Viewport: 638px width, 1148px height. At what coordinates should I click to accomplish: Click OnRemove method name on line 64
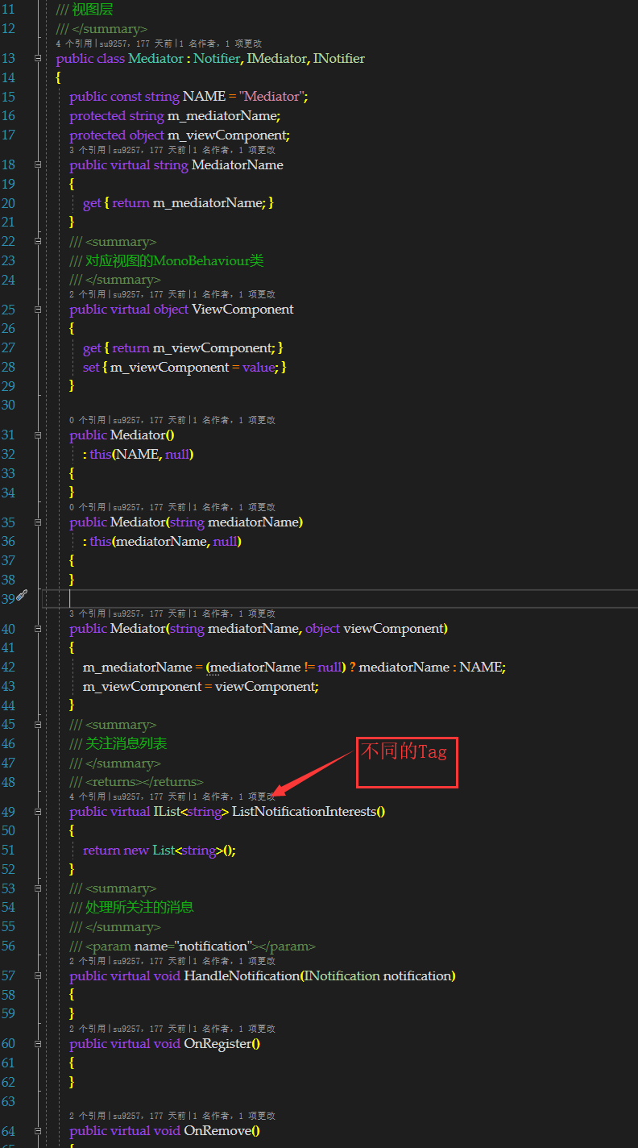coord(217,1130)
